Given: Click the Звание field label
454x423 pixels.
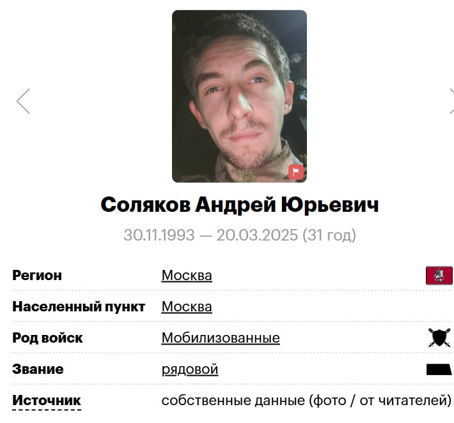Looking at the screenshot, I should click(x=38, y=369).
